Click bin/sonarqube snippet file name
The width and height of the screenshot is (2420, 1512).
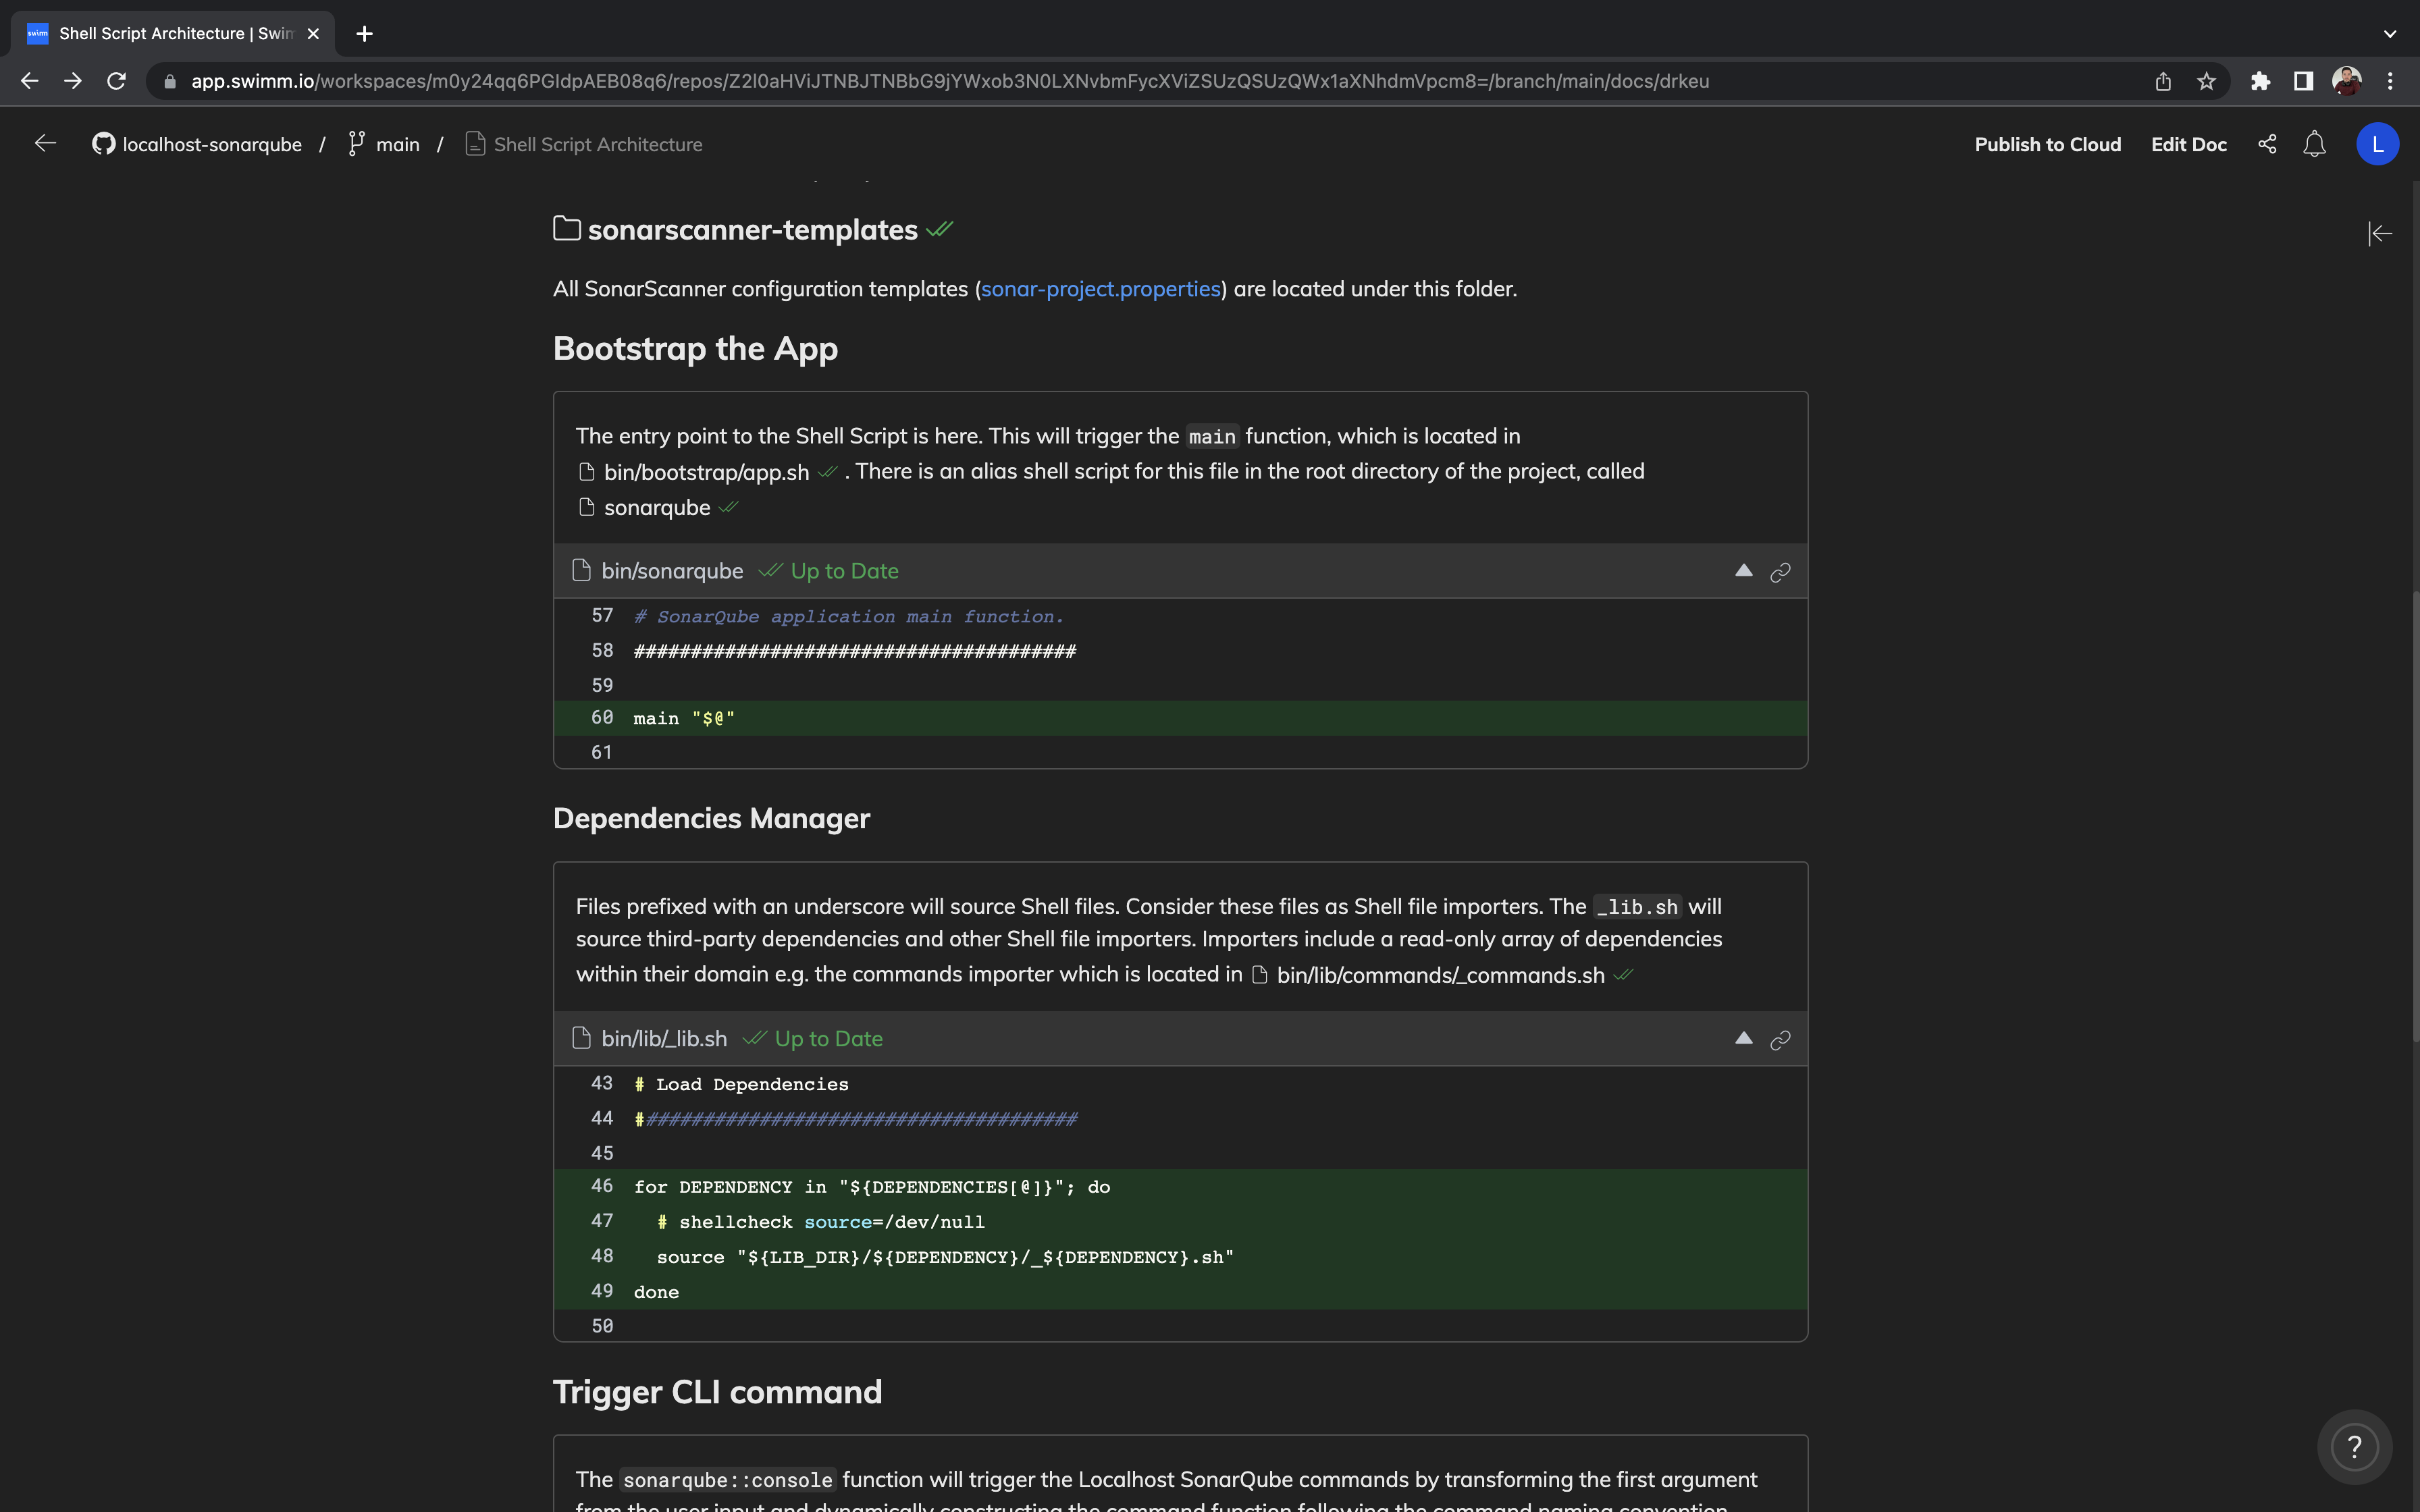(672, 571)
